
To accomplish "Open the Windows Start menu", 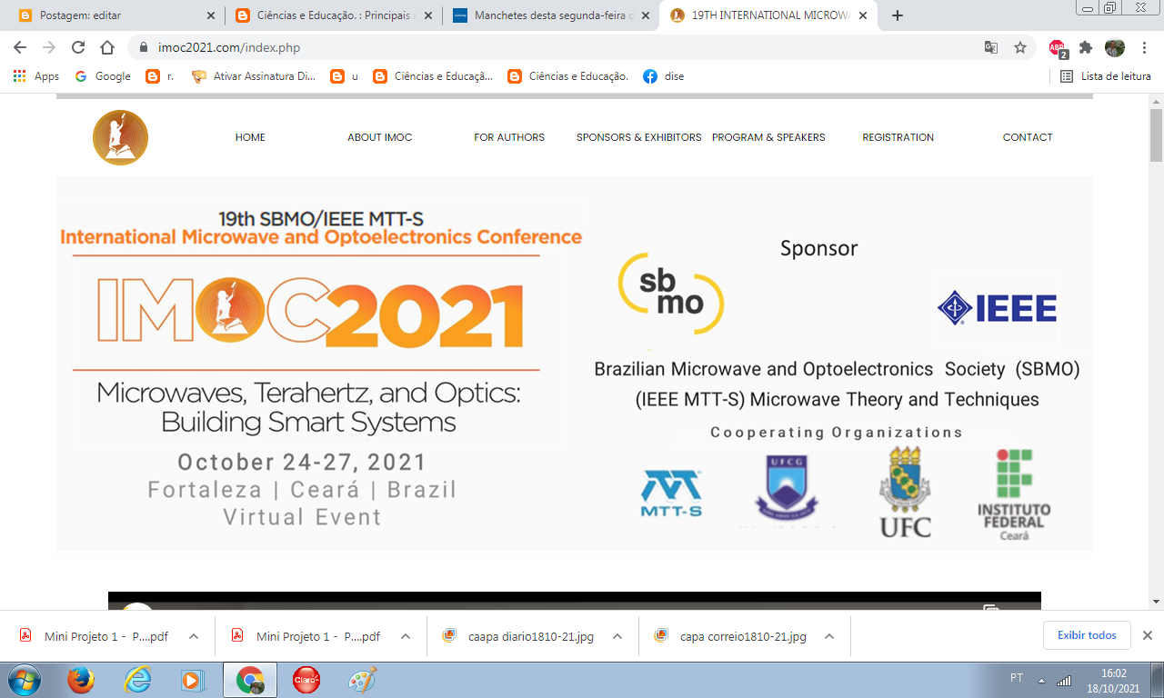I will pyautogui.click(x=25, y=680).
